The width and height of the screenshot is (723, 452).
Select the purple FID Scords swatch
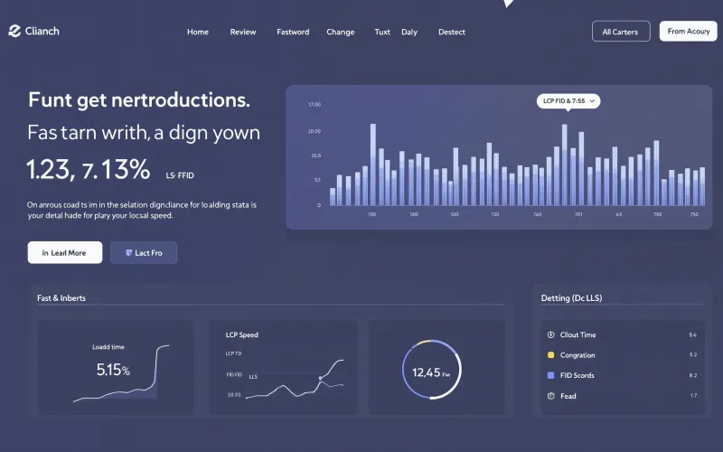[550, 375]
